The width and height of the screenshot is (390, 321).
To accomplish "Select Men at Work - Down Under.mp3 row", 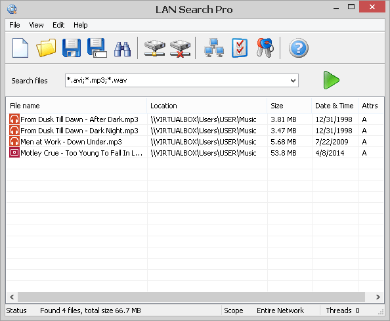I will (x=194, y=142).
